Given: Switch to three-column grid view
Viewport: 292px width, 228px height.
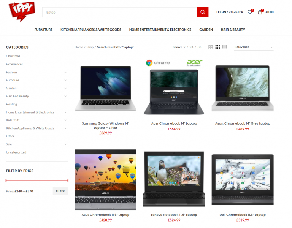Looking at the screenshot, I should (217, 47).
